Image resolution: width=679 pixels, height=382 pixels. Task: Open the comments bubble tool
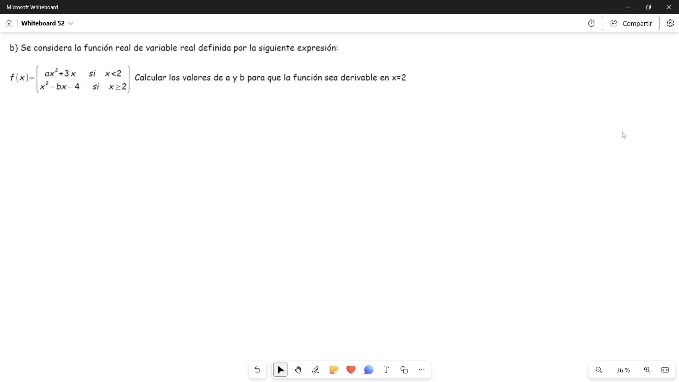point(368,370)
